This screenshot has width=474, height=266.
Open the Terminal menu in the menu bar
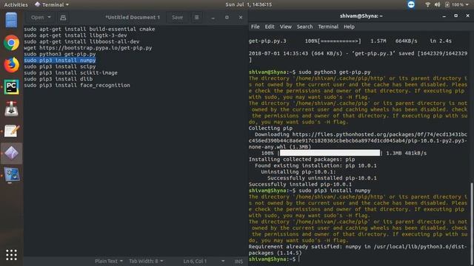(x=328, y=27)
